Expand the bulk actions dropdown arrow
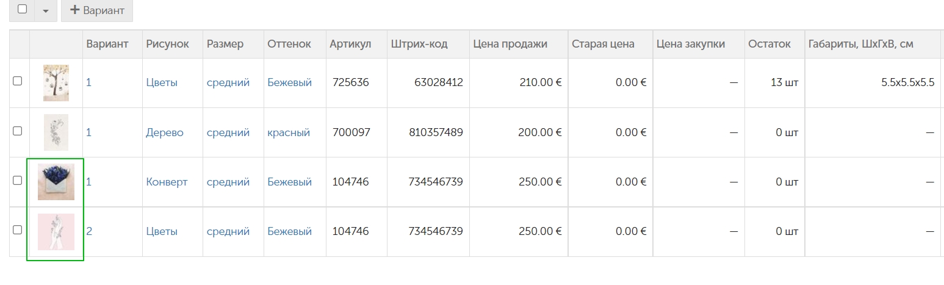 (x=46, y=10)
